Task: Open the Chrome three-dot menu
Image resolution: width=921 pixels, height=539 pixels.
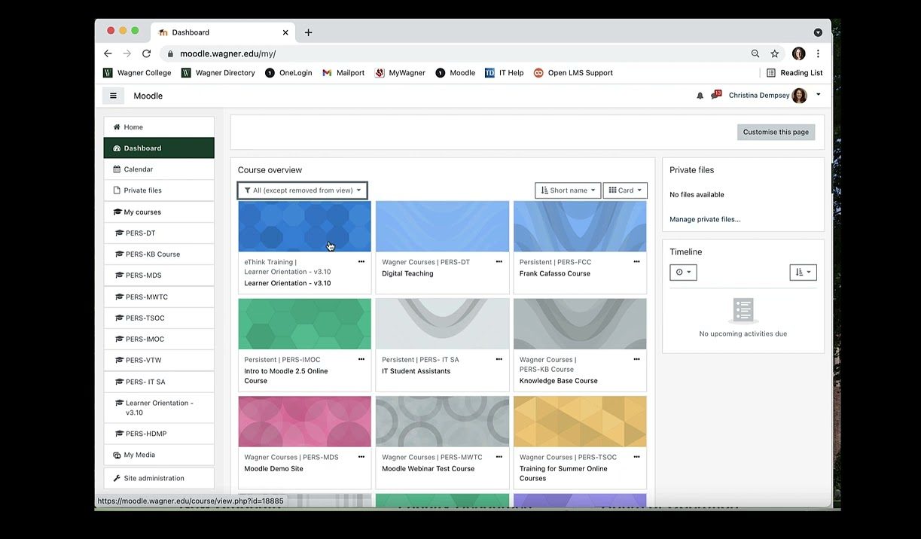Action: pyautogui.click(x=818, y=53)
